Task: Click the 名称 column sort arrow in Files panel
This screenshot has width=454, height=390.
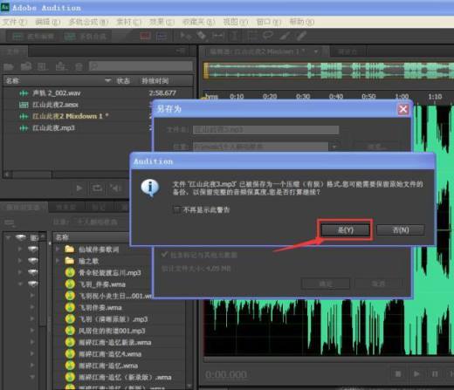Action: (x=107, y=80)
